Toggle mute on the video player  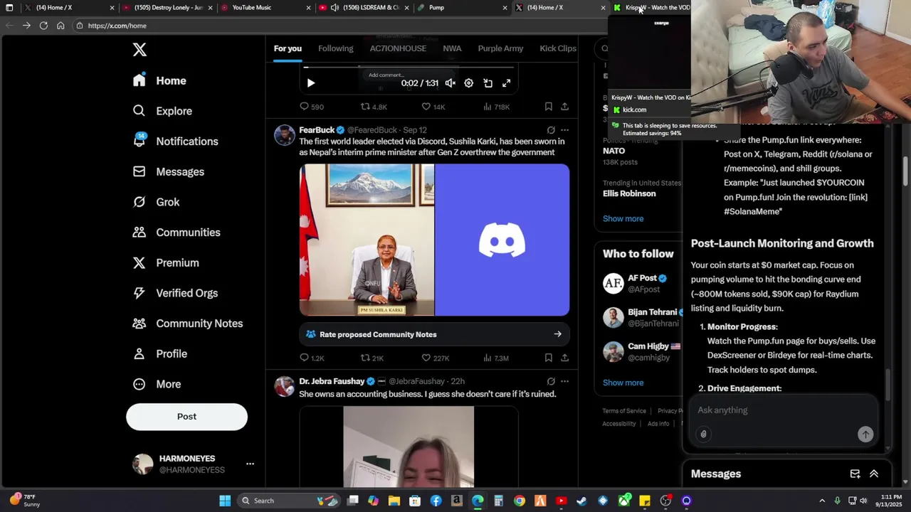click(451, 83)
